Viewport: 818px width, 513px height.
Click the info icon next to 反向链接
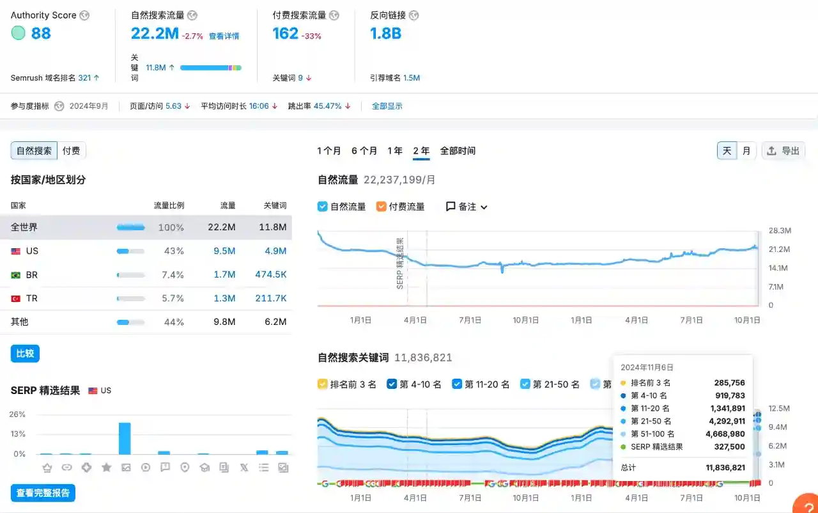click(x=414, y=15)
